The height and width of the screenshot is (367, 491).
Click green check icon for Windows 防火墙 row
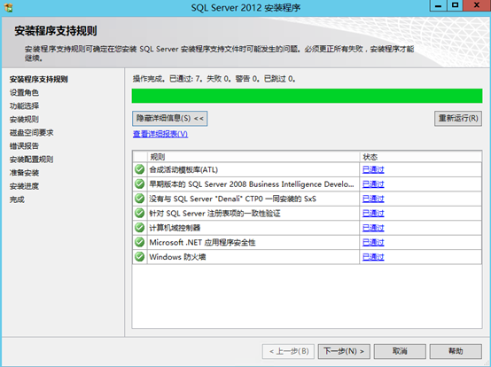[139, 257]
